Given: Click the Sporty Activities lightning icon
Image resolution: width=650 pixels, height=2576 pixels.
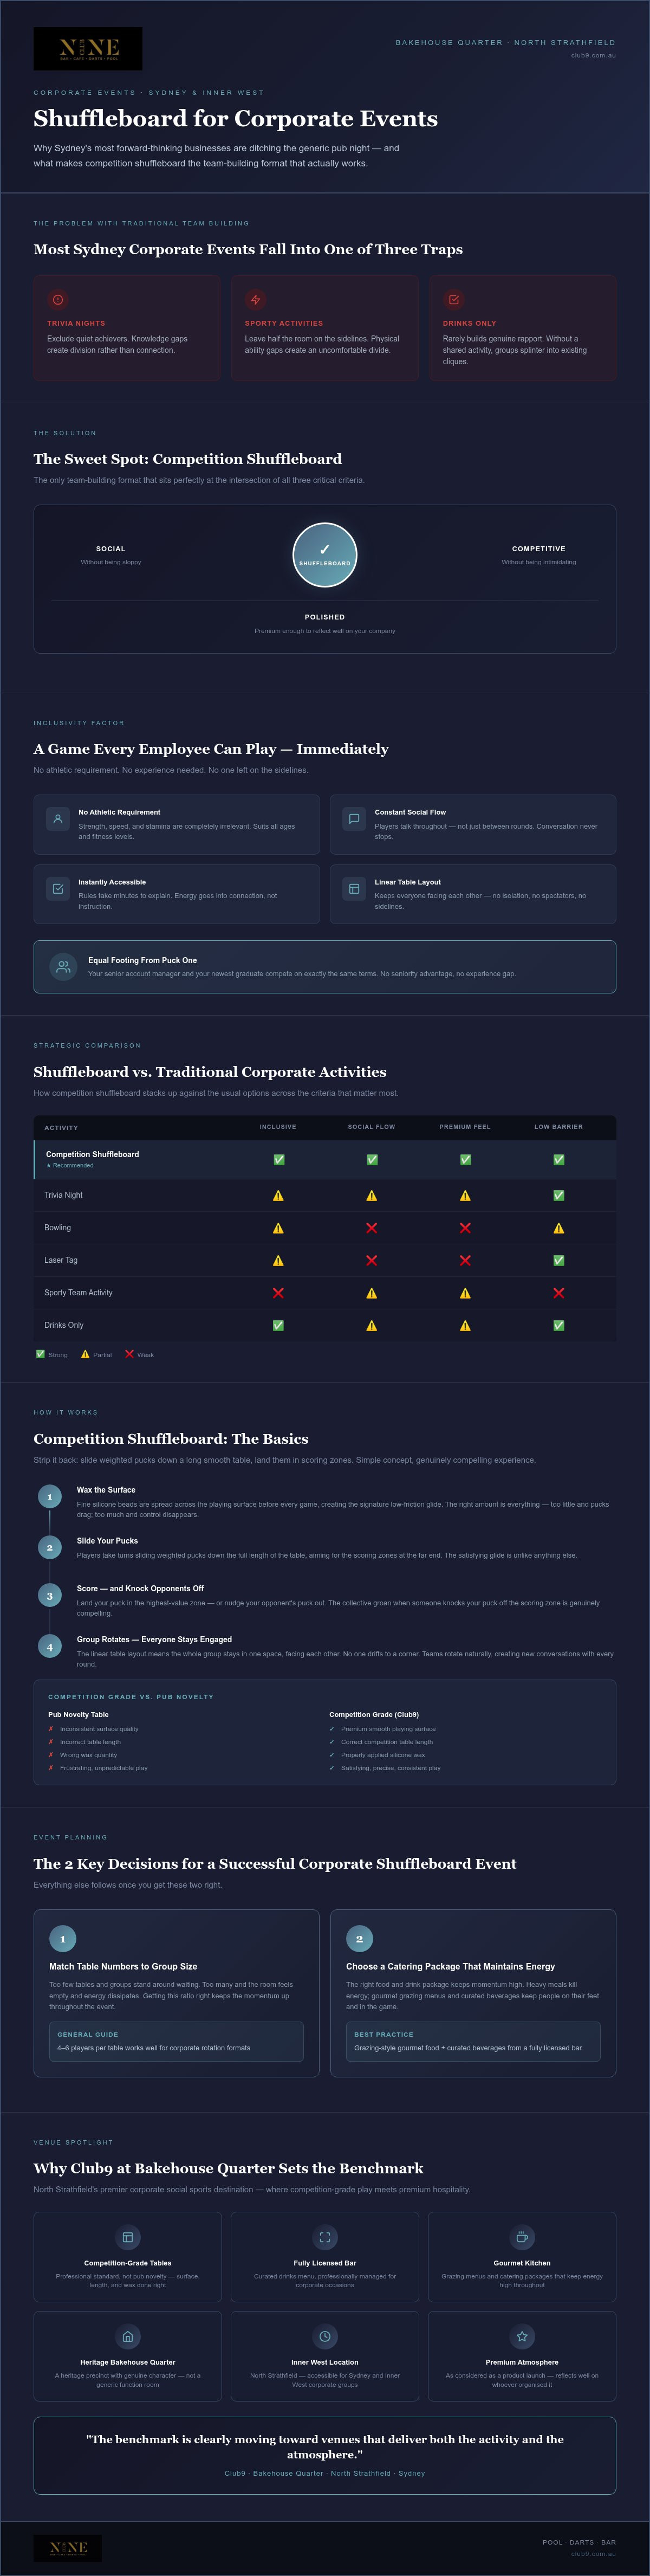Looking at the screenshot, I should click(256, 300).
